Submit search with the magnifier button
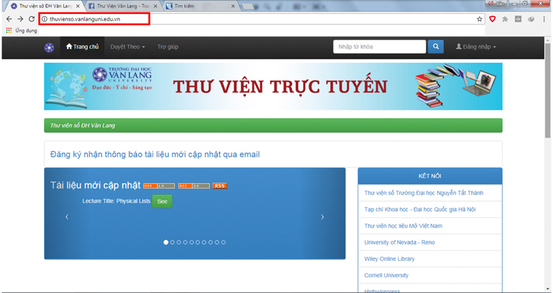553x293 pixels. [x=436, y=46]
